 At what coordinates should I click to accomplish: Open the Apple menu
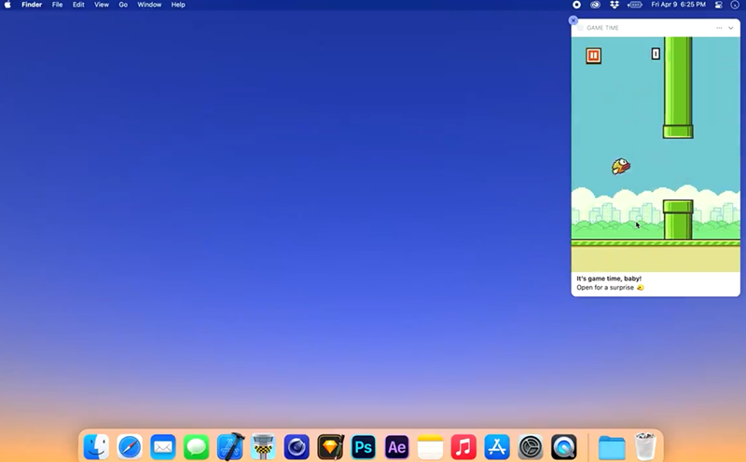(7, 5)
